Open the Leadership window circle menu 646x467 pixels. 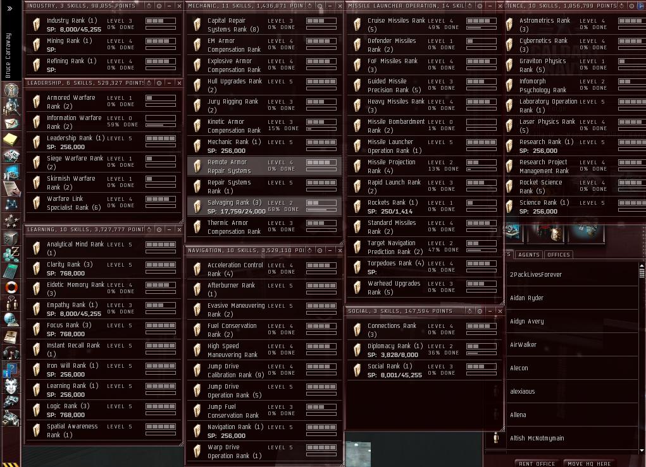tap(159, 83)
